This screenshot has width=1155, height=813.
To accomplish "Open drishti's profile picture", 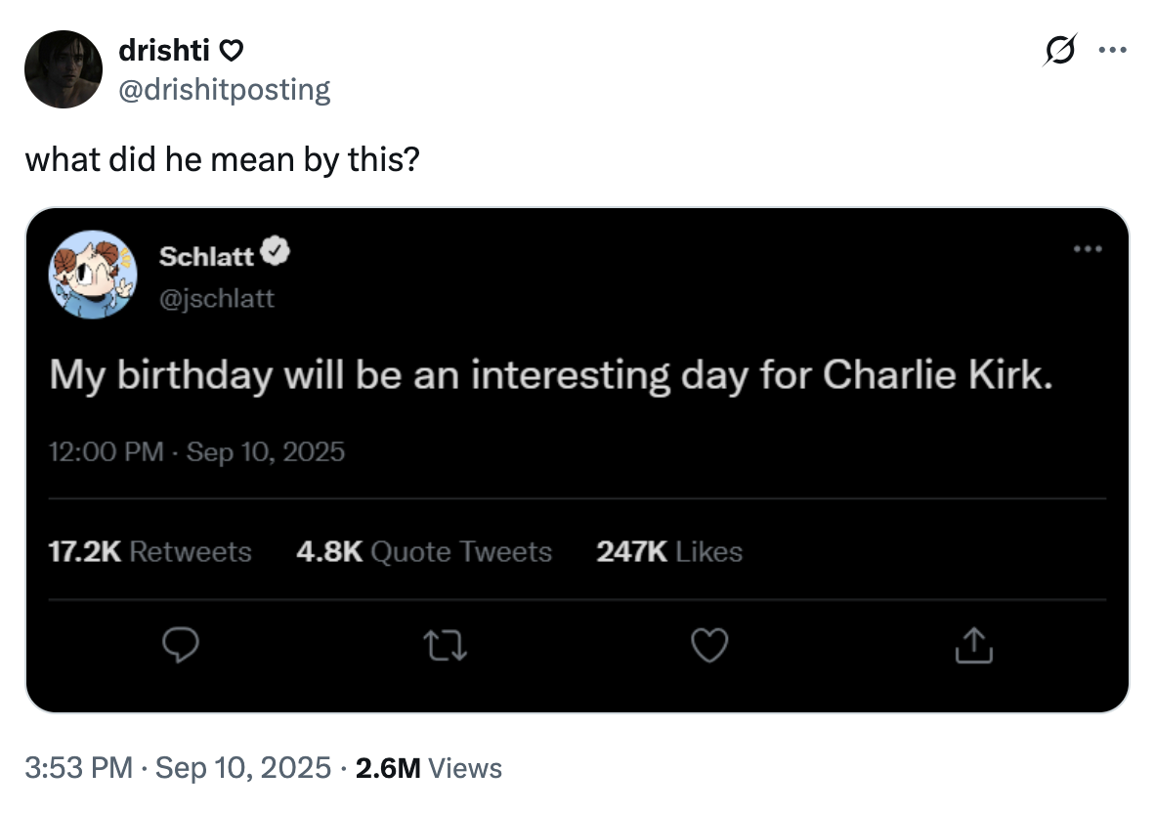I will pos(64,68).
